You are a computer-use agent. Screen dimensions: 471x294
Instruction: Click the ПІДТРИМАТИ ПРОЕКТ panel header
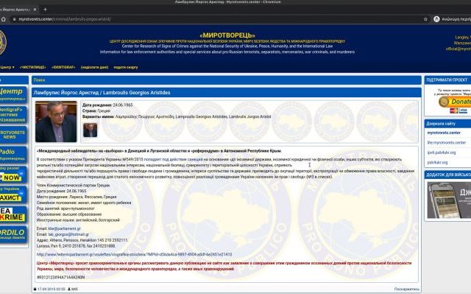447,80
